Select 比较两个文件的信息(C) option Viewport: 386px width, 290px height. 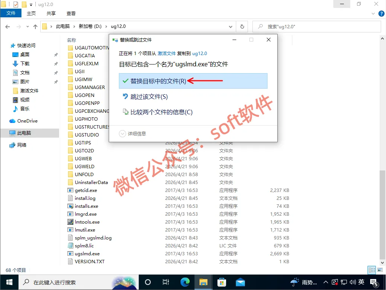(158, 112)
